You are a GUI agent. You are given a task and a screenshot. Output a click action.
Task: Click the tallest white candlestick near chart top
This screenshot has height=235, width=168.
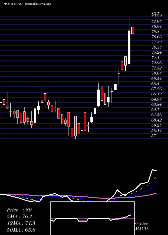(129, 47)
